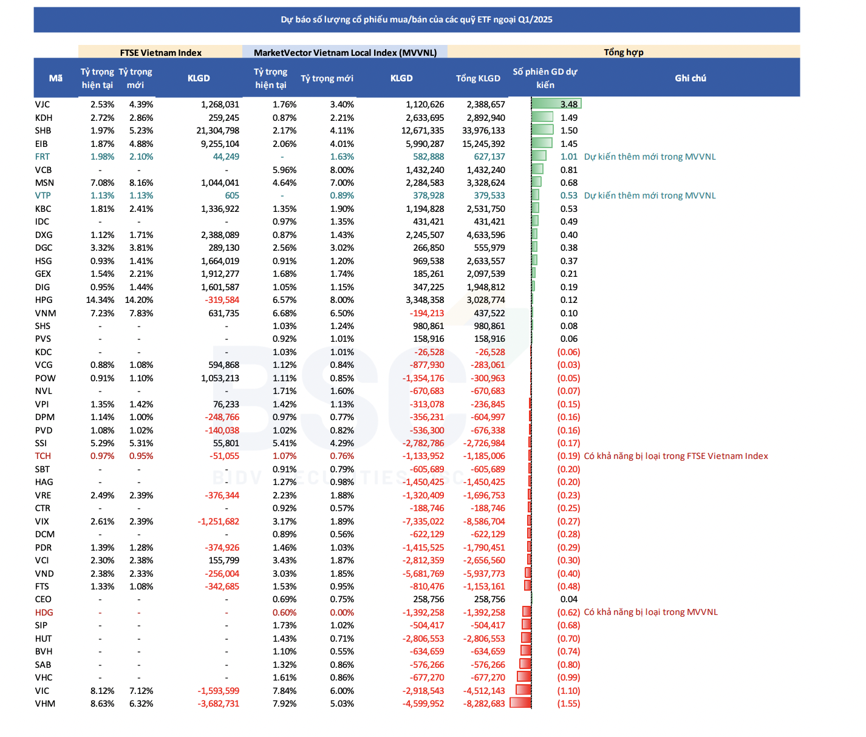Click HDG's new weight 0.00%
866x737 pixels.
(342, 613)
